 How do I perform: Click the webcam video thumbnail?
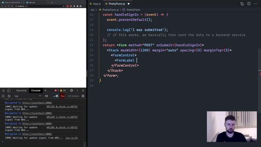(232, 127)
